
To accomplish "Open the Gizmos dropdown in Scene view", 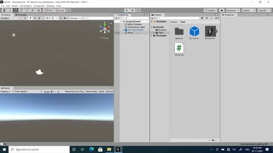I will point(75,18).
